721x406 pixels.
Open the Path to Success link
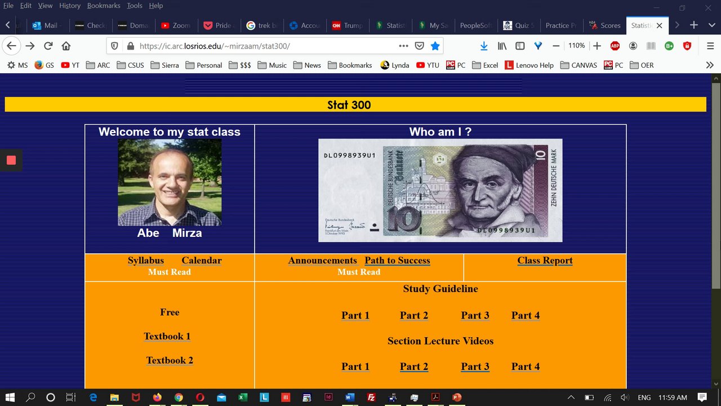click(x=397, y=261)
